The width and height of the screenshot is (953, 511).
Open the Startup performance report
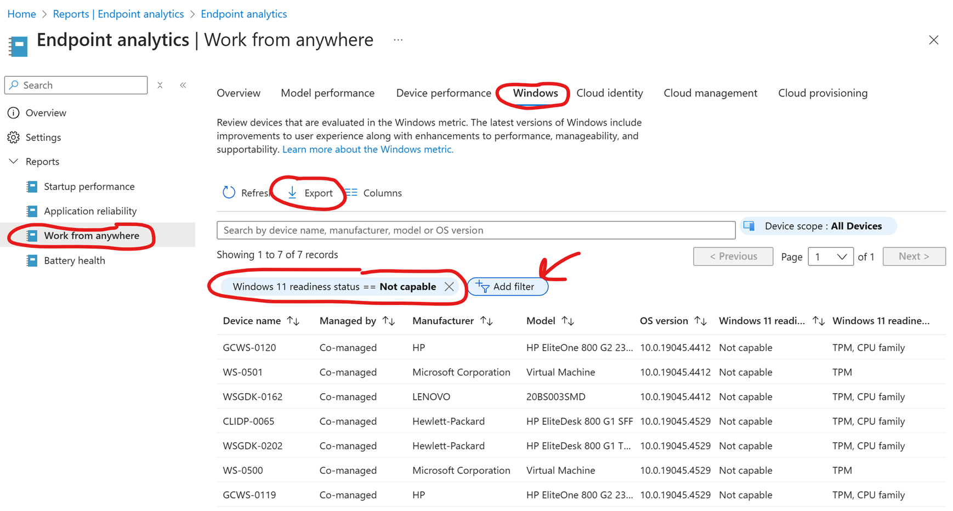89,186
